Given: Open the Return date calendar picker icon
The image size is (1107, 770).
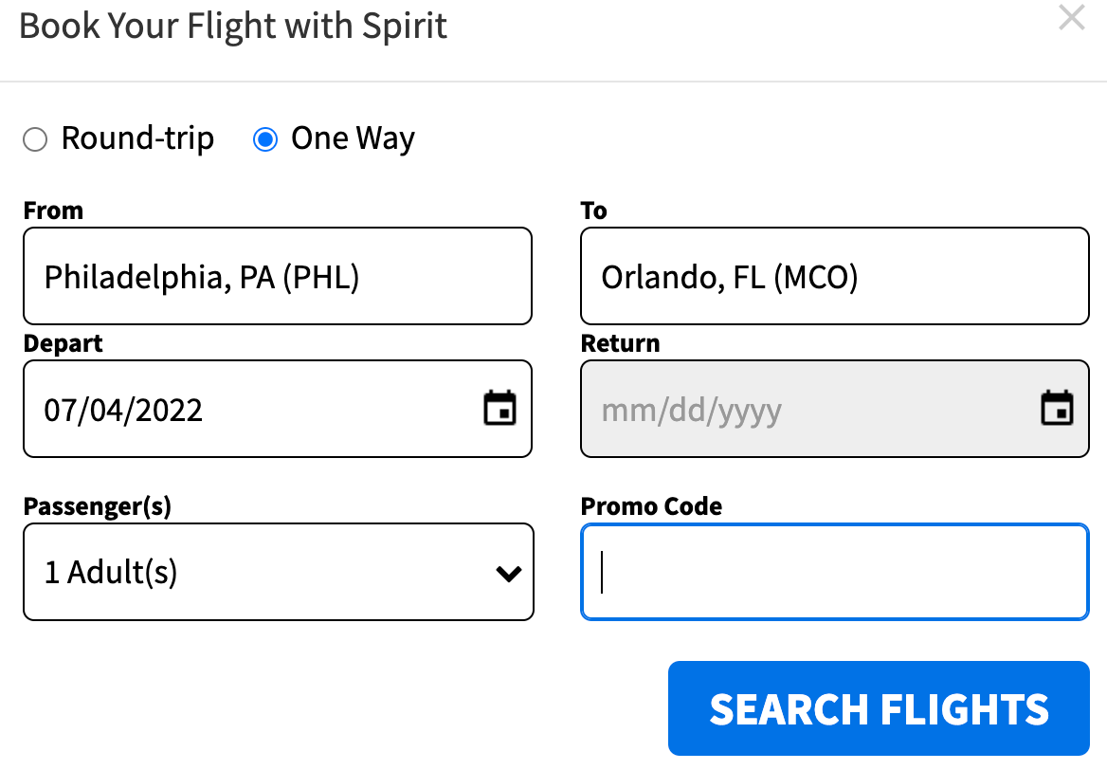Looking at the screenshot, I should (1057, 409).
